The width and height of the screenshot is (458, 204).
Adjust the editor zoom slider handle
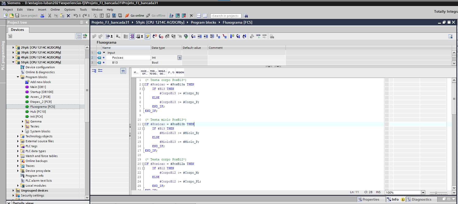(436, 193)
